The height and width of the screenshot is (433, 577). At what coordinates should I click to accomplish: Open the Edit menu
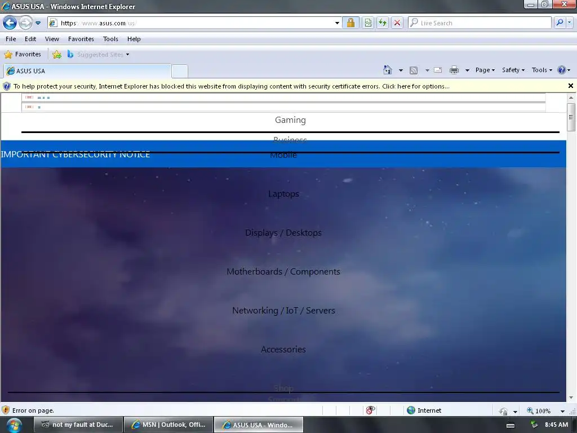coord(30,39)
